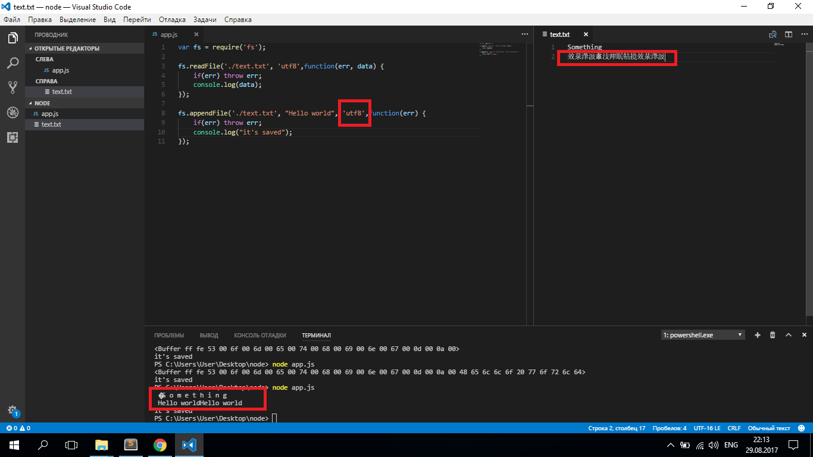Close the terminal panel
This screenshot has width=813, height=457.
pyautogui.click(x=804, y=335)
